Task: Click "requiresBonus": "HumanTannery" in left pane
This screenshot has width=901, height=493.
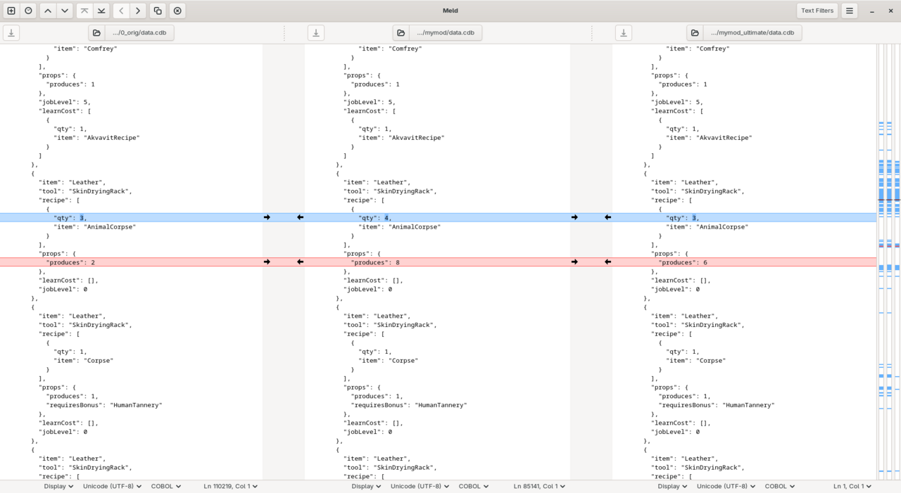Action: 104,405
